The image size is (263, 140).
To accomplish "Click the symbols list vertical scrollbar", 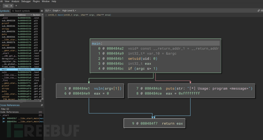I will point(43,57).
